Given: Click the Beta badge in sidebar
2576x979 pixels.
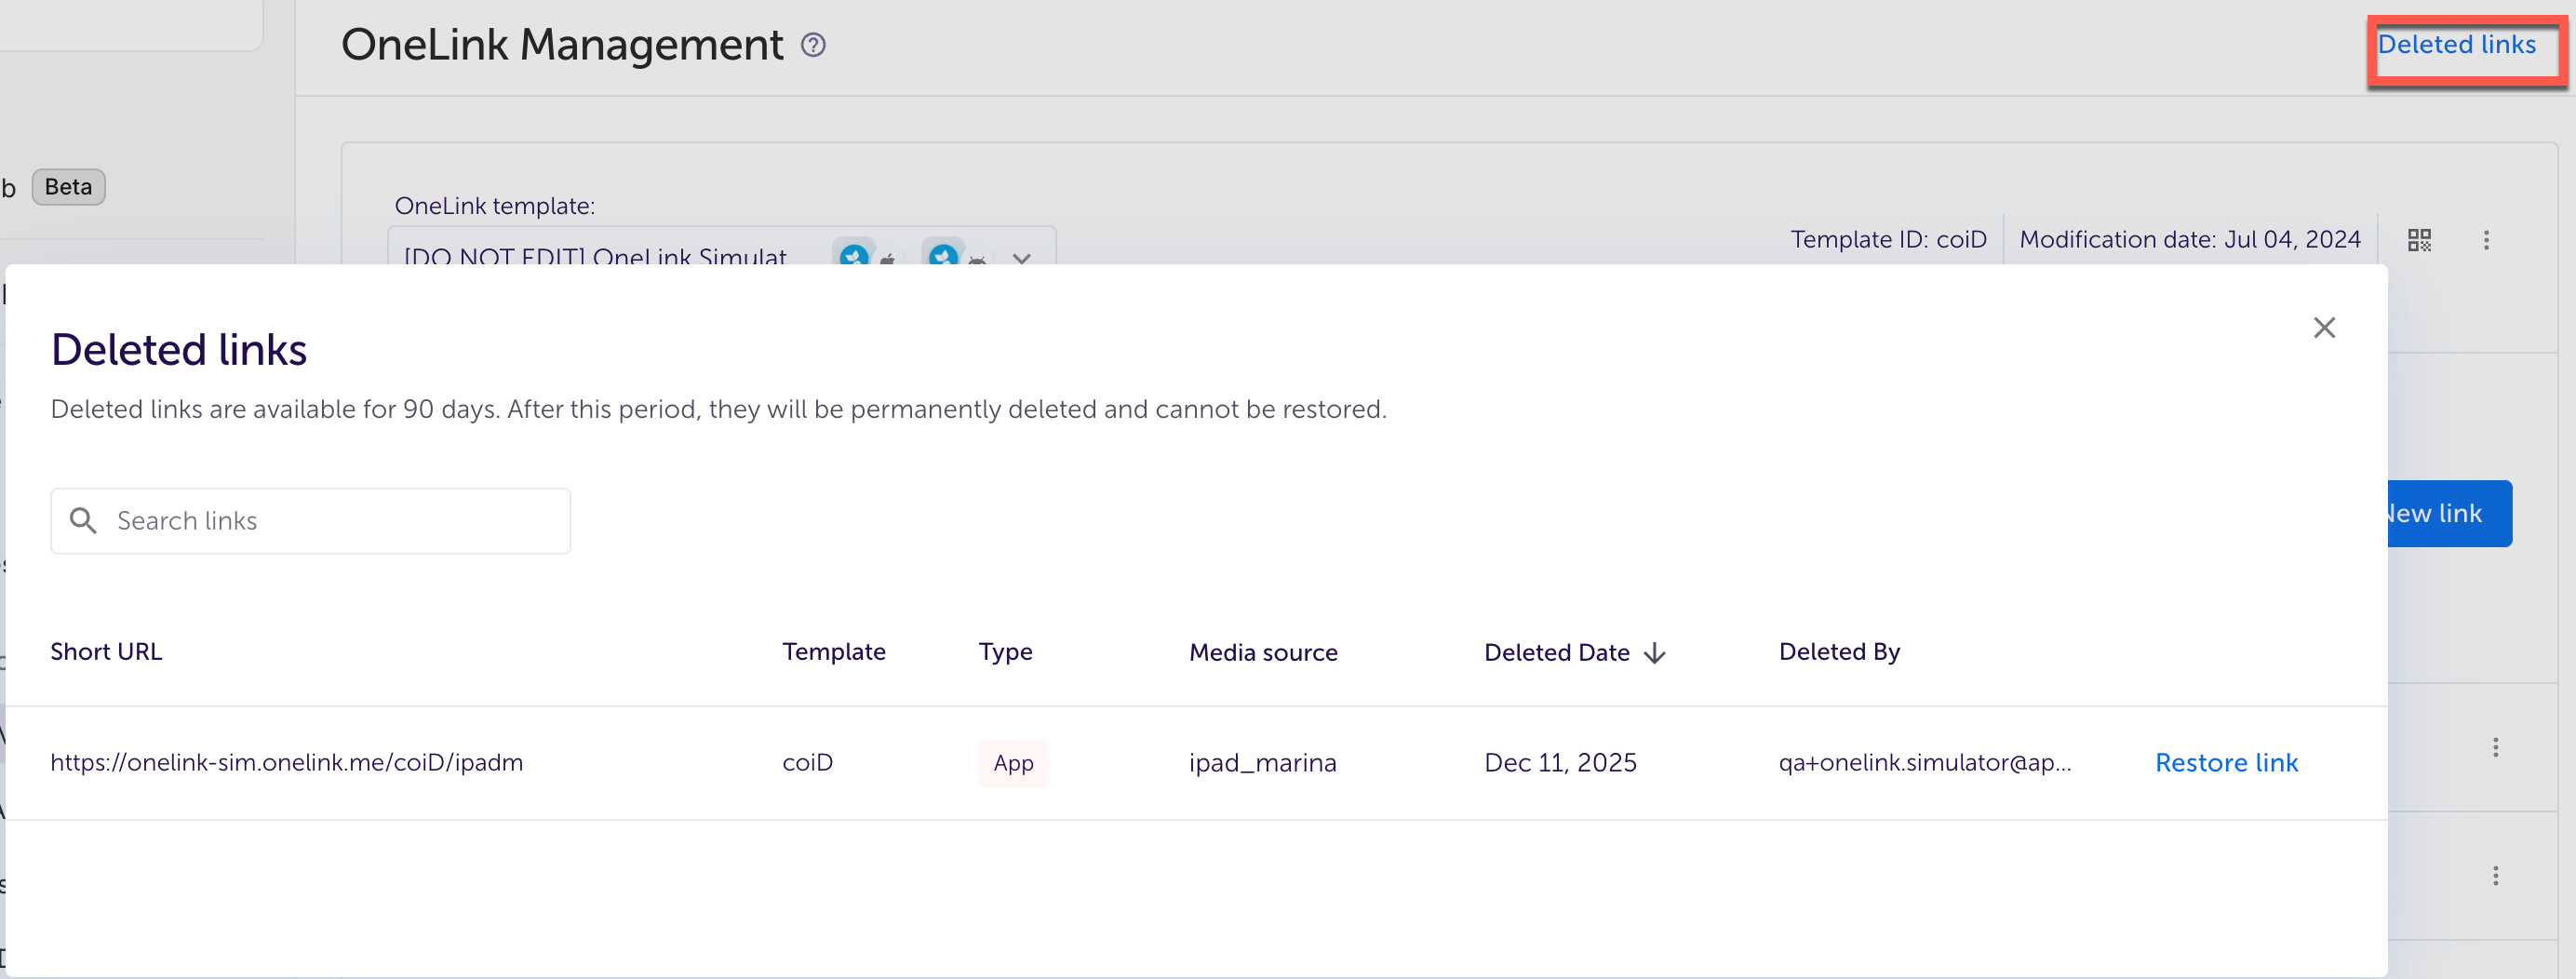Looking at the screenshot, I should click(x=68, y=187).
